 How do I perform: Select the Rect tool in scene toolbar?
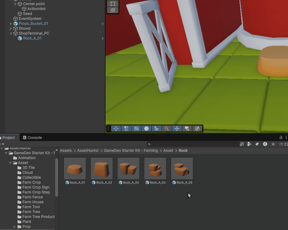(x=113, y=4)
